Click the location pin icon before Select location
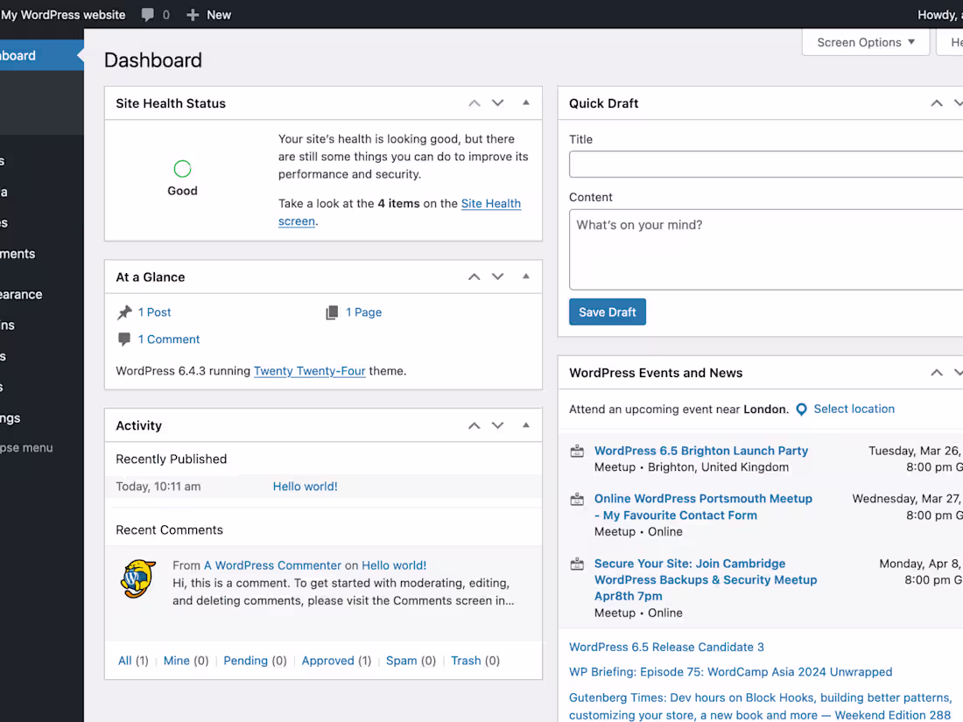 (801, 409)
